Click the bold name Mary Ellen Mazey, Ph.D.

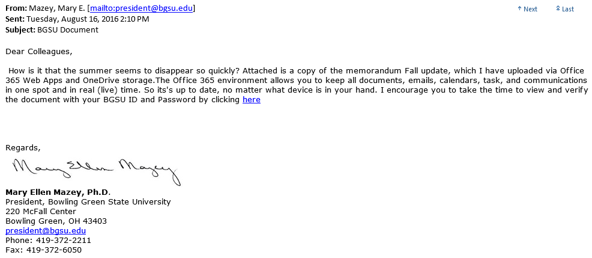click(x=58, y=192)
